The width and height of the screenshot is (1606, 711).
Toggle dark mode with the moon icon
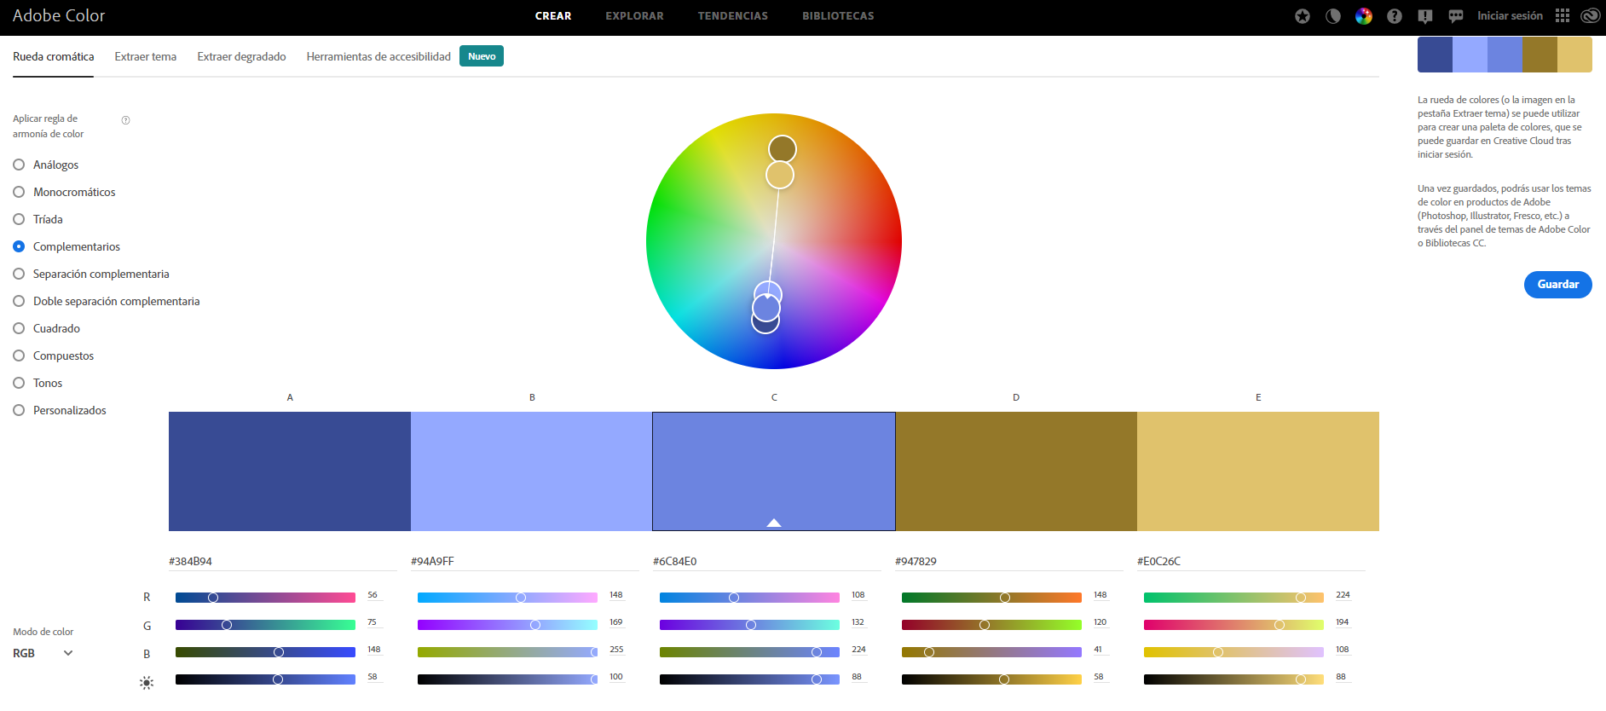pos(1333,16)
